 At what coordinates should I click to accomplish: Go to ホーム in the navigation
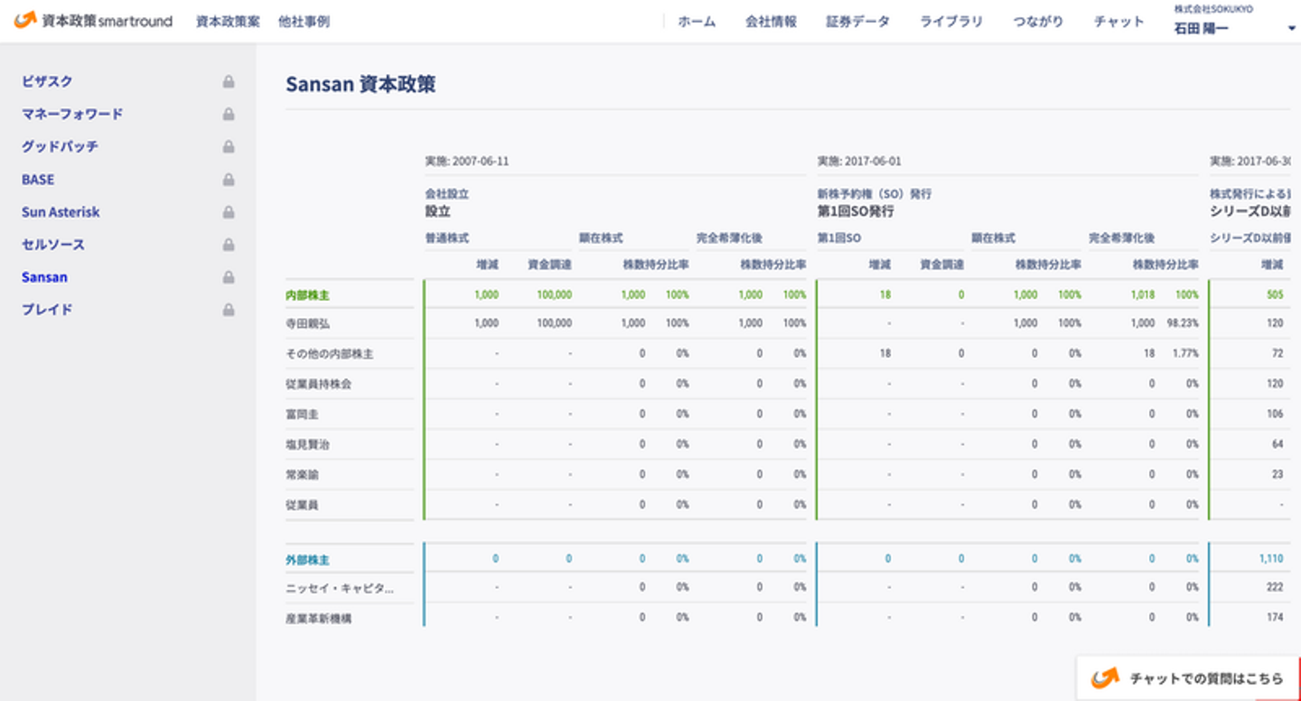[697, 22]
